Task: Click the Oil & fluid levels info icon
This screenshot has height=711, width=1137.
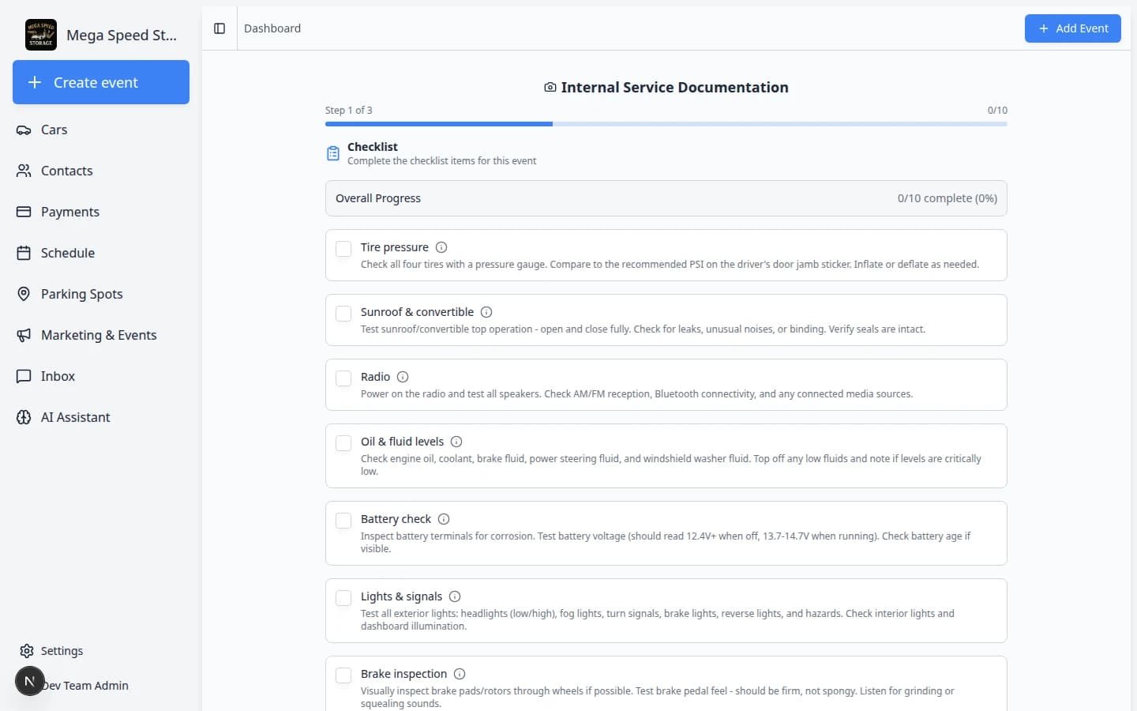Action: [456, 442]
